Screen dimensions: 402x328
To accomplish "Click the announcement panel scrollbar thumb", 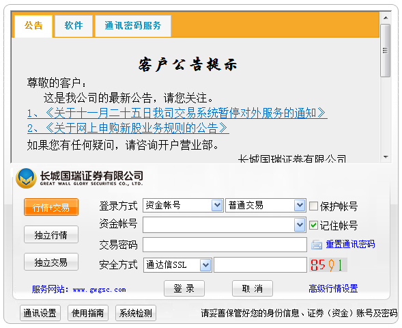I will (x=385, y=51).
